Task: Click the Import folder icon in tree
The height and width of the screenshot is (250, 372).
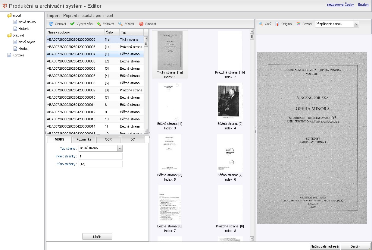Action: (x=9, y=15)
